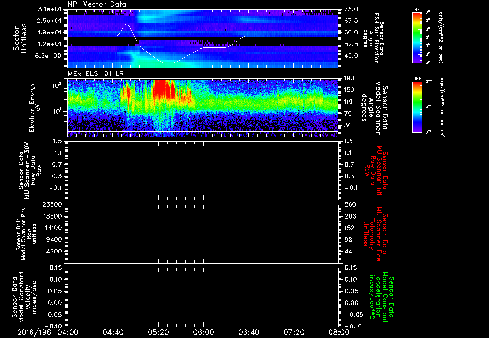Select the 'NPI Vector Data' panel title
Image resolution: width=489 pixels, height=338 pixels.
click(x=97, y=5)
